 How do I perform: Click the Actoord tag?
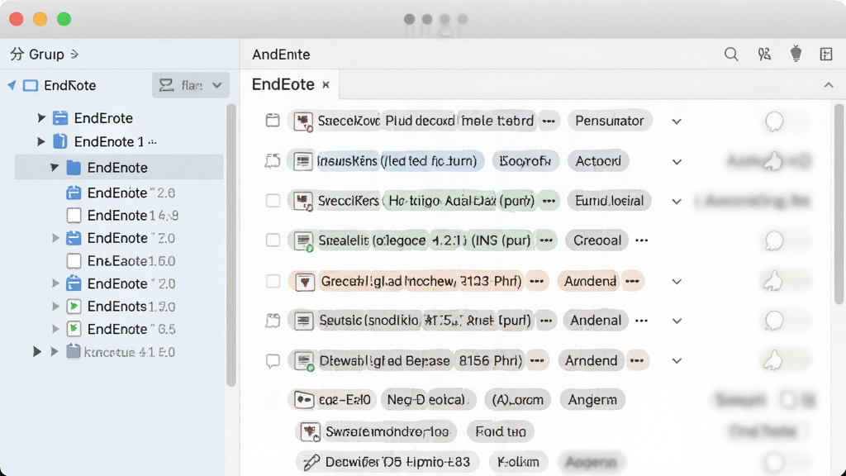[x=598, y=161]
